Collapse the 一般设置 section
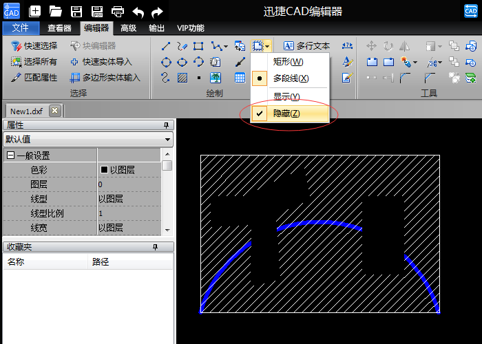 [x=10, y=155]
